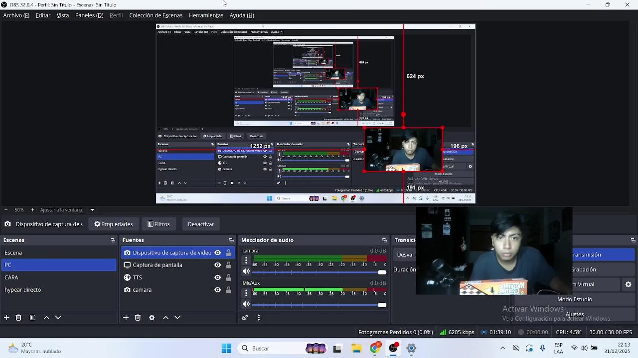Show hidden system tray icons

click(x=502, y=349)
